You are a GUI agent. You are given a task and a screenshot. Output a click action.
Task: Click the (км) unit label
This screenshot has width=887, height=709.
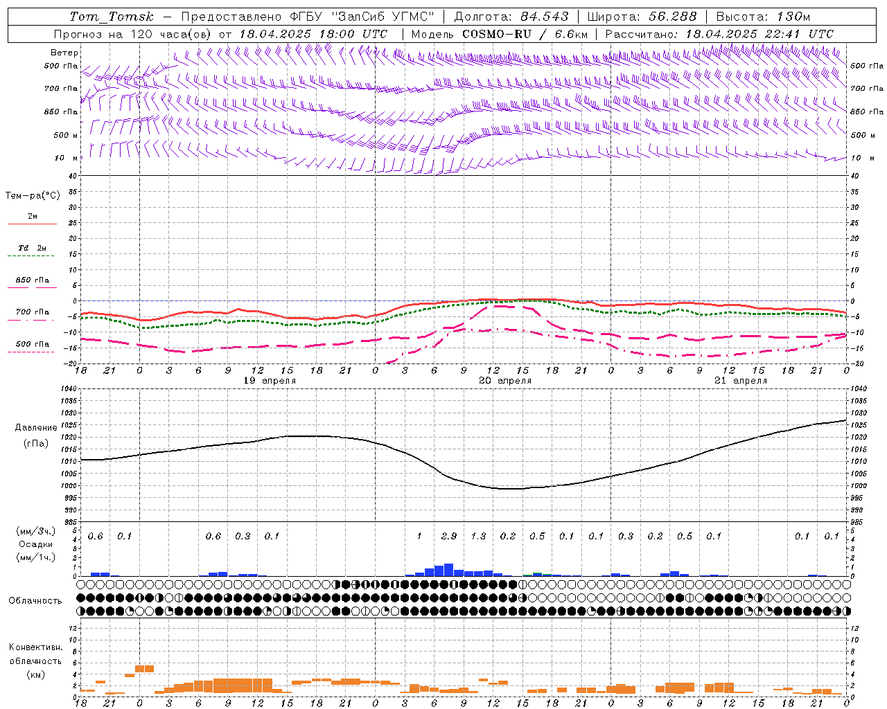point(35,675)
